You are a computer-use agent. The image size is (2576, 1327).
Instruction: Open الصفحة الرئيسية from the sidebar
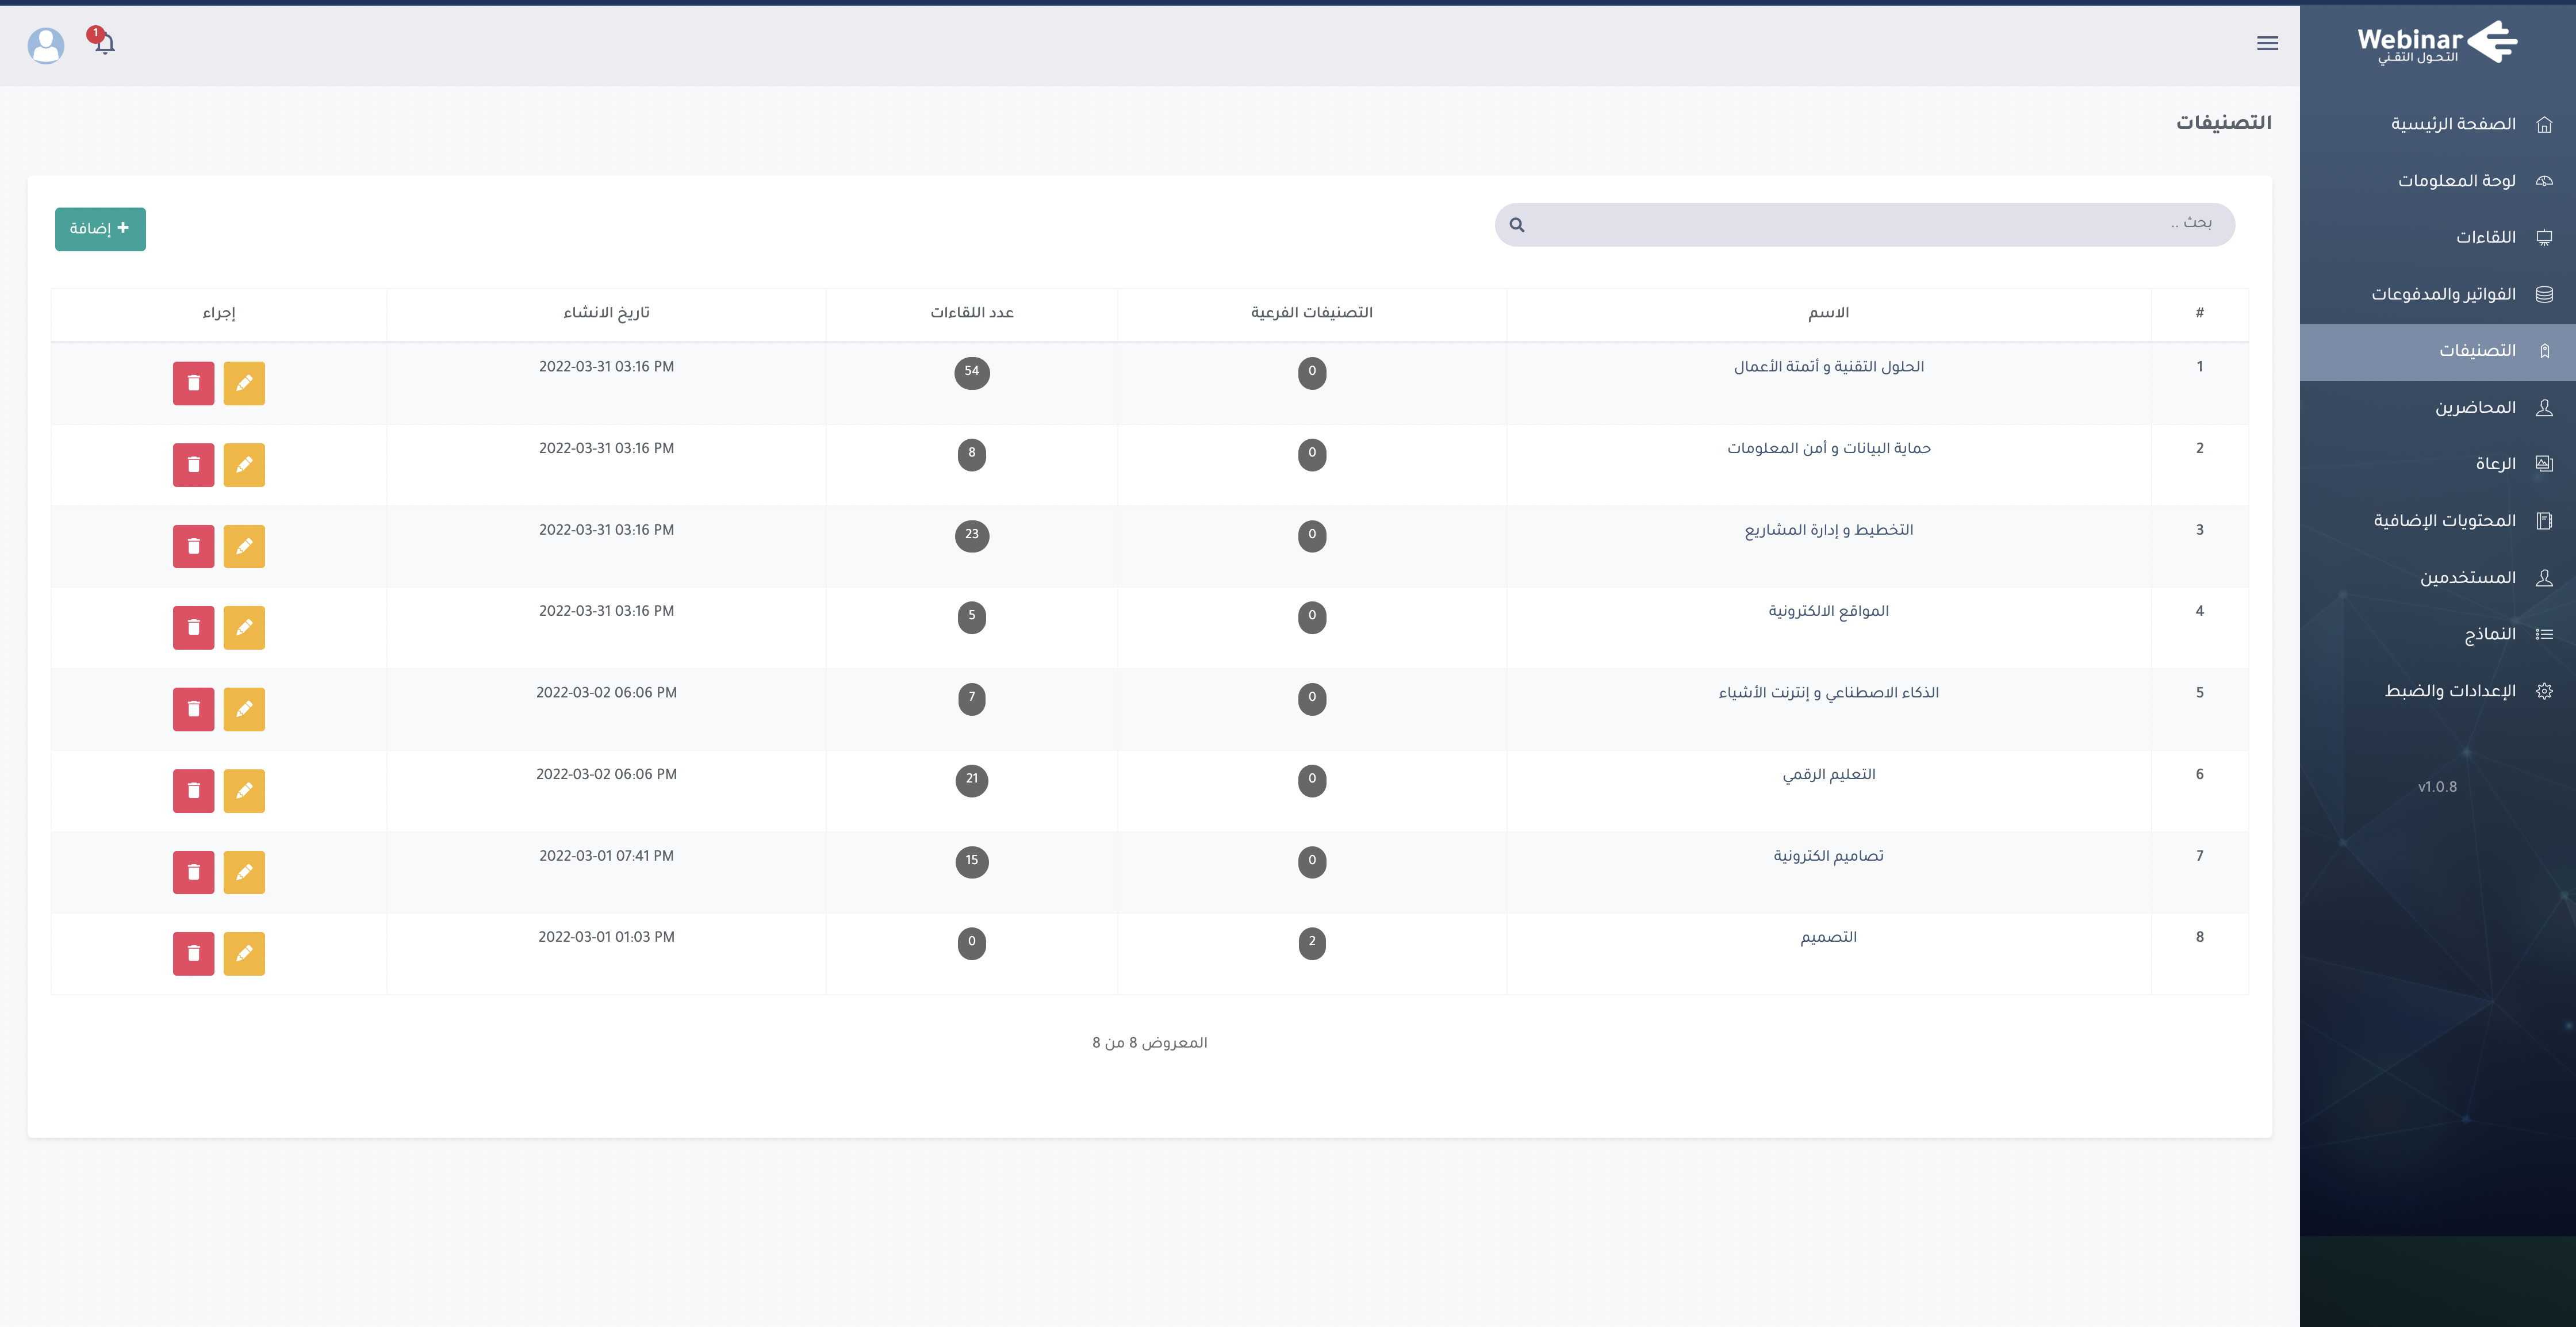(x=2438, y=124)
